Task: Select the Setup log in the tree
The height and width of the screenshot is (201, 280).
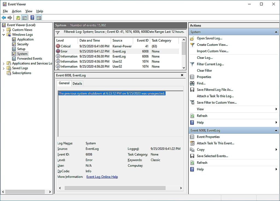Action: pyautogui.click(x=21, y=49)
